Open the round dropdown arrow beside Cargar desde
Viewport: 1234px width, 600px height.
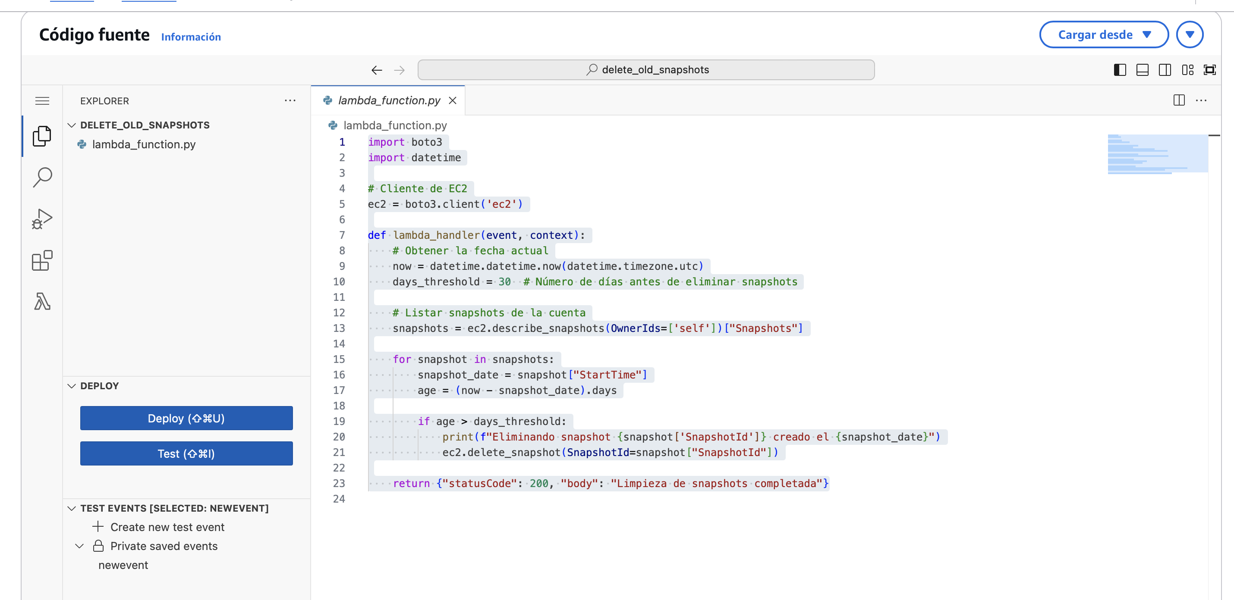coord(1190,34)
